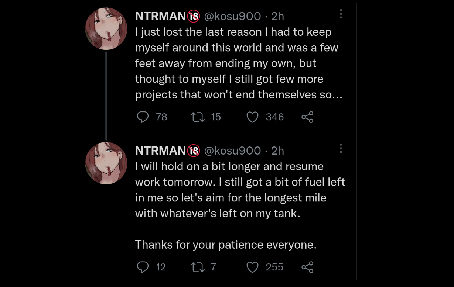Open the more options menu on the second tweet
This screenshot has width=454, height=287.
pos(341,149)
